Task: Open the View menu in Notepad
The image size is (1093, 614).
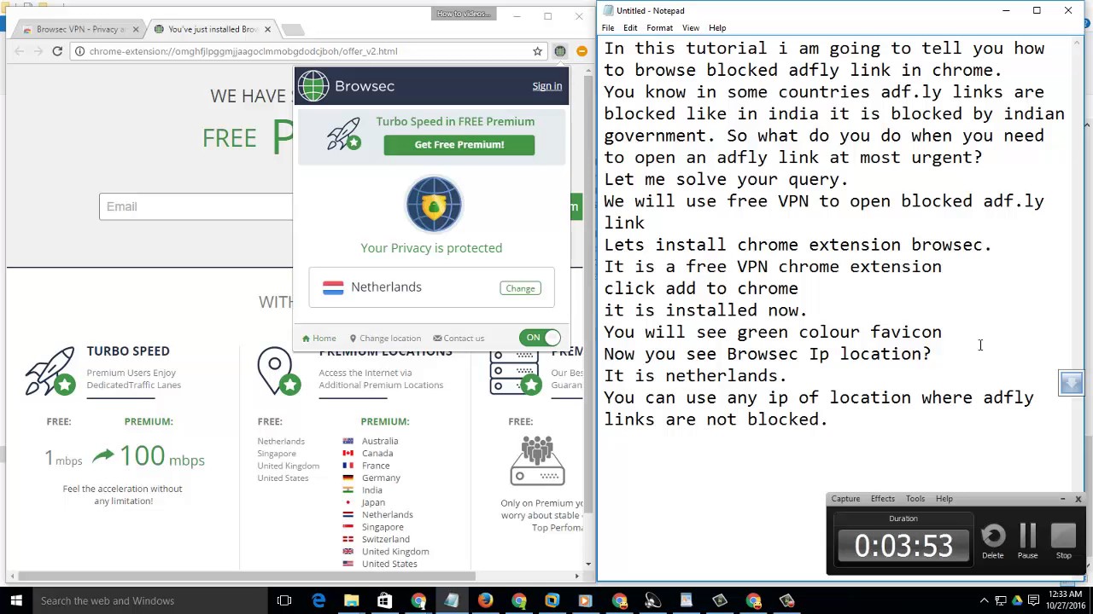Action: tap(691, 28)
